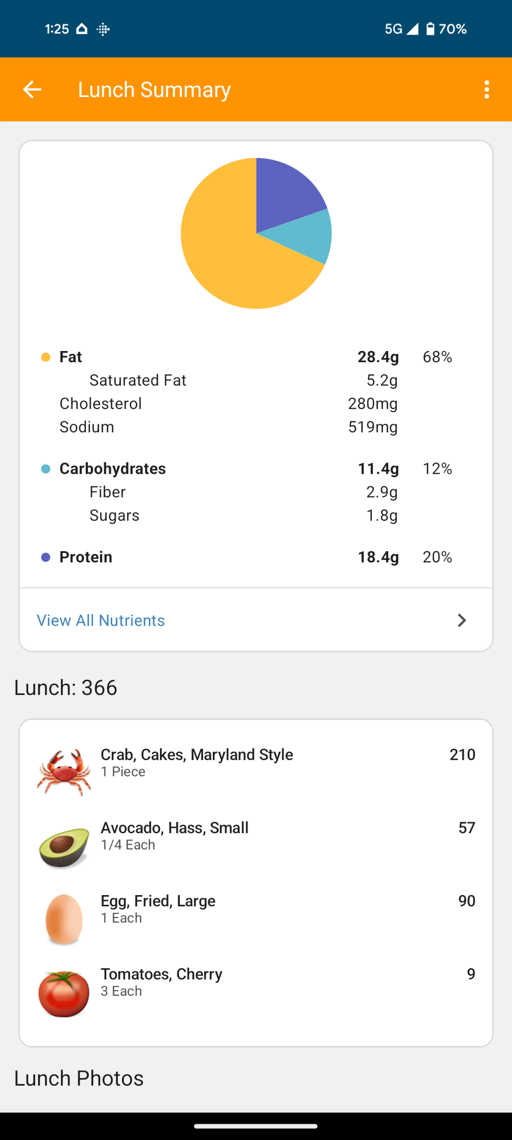This screenshot has height=1140, width=512.
Task: Tap the Lunch Summary title
Action: [154, 90]
